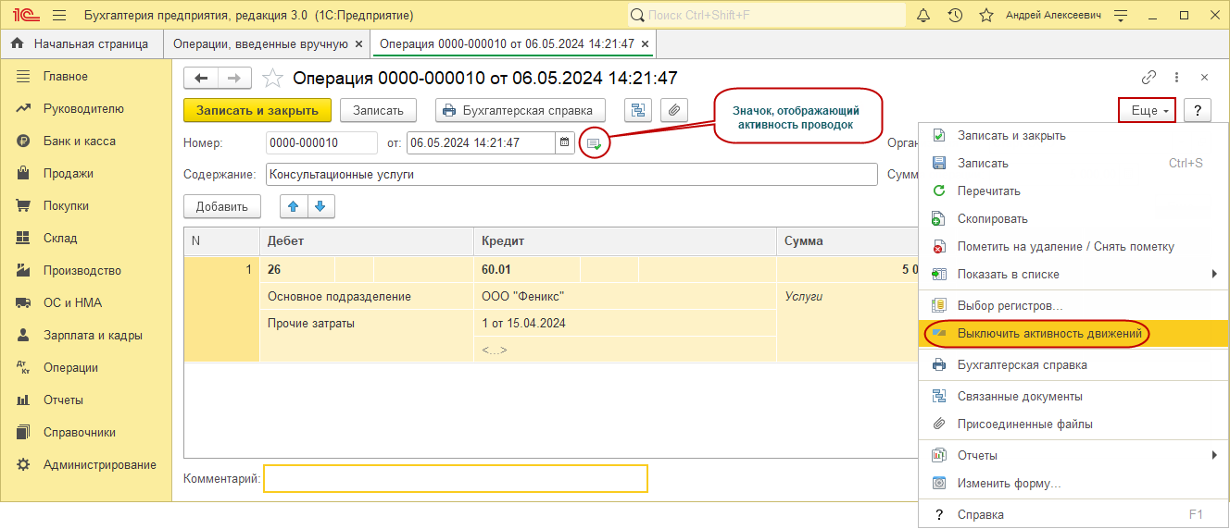Screen dimensions: 1230x529
Task: Move the posting row up with blue arrow
Action: point(294,206)
